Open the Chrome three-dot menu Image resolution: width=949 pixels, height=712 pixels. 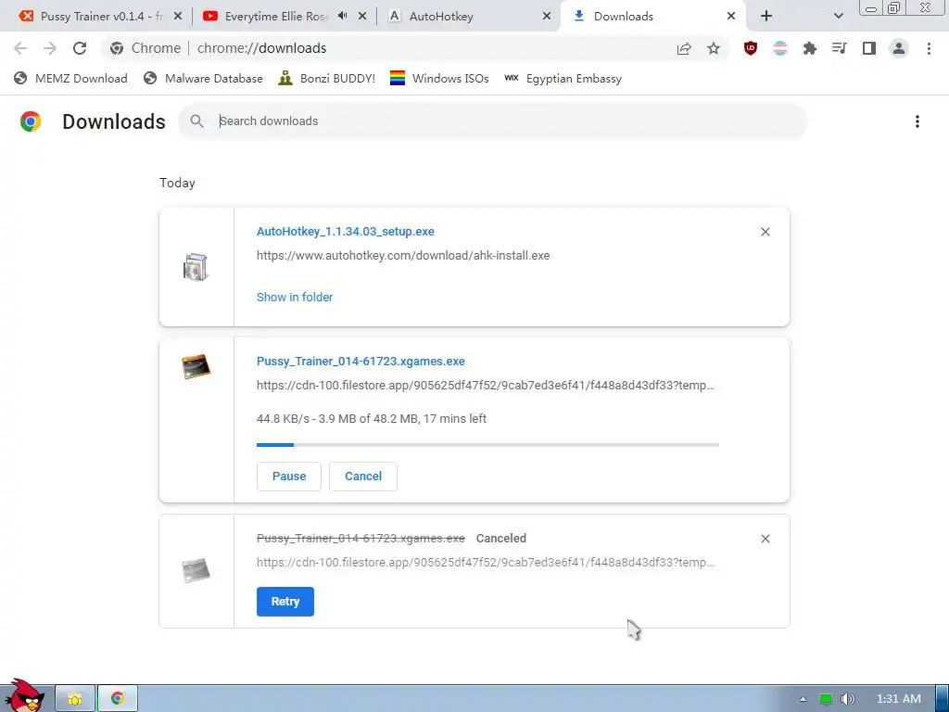(x=929, y=48)
